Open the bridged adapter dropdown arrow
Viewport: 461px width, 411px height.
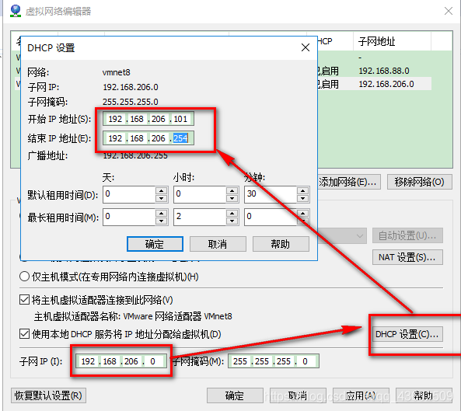coord(360,235)
